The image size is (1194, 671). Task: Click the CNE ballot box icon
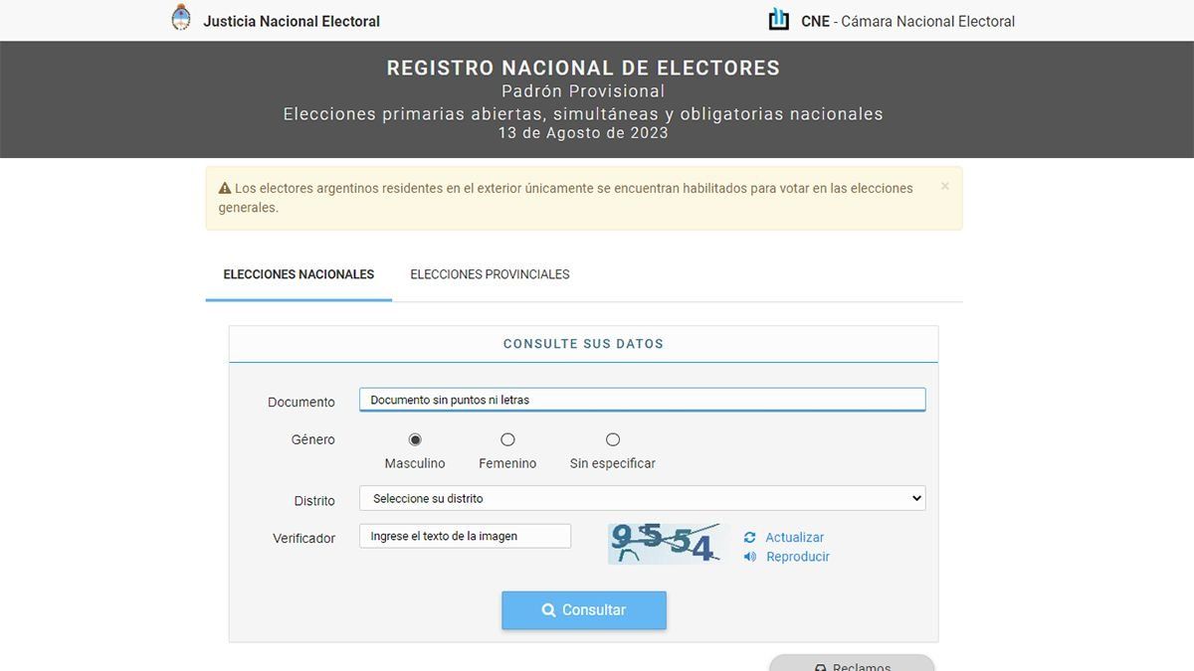pos(778,18)
